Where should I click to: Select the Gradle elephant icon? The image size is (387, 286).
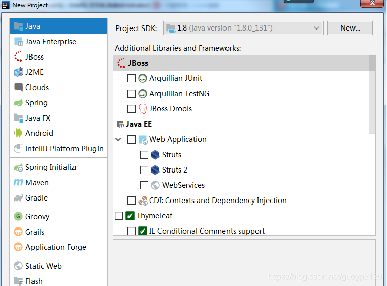pyautogui.click(x=18, y=198)
